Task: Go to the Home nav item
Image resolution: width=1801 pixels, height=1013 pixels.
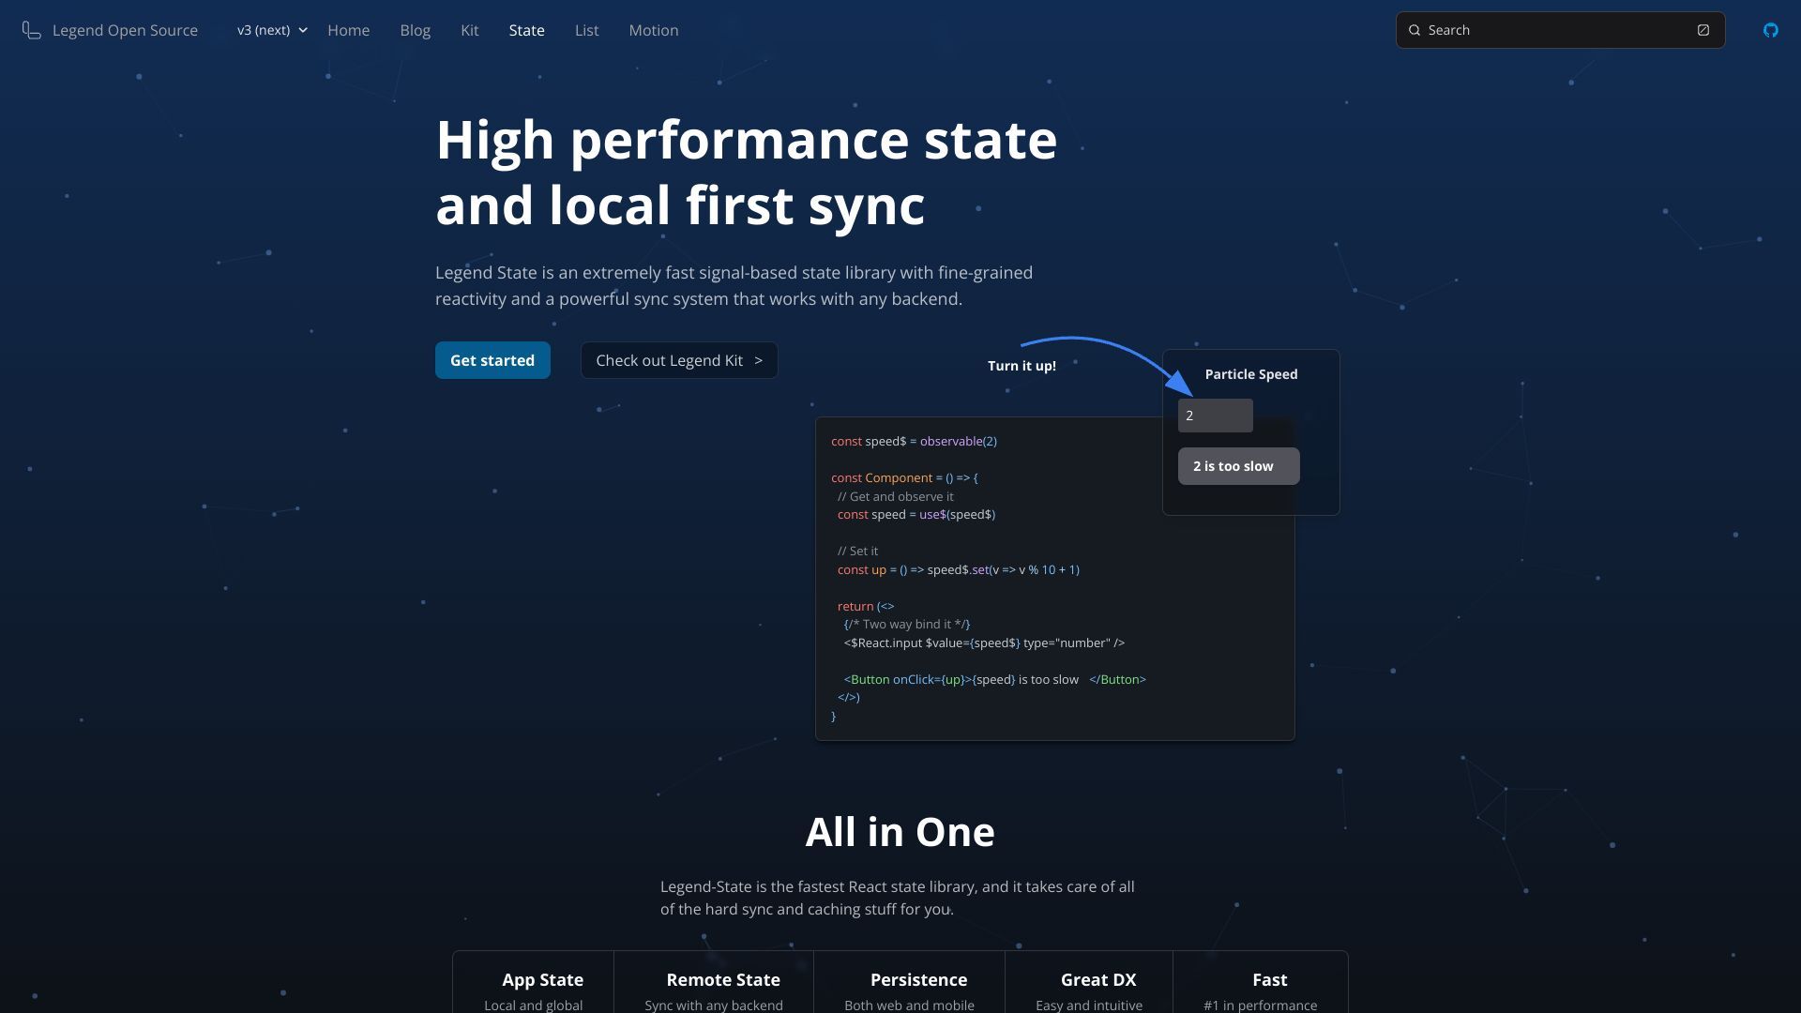Action: 348,30
